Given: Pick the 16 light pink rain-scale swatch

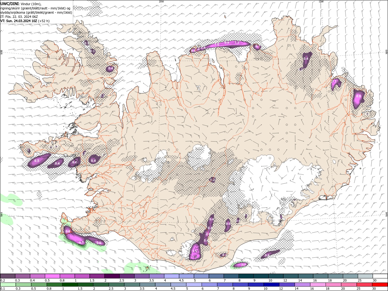Looking at the screenshot, I should click(318, 285).
